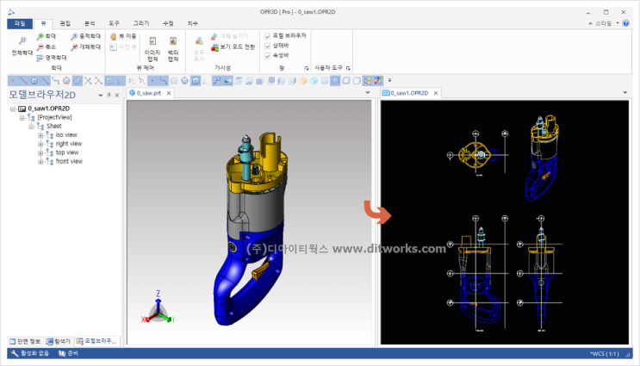Close the 0_saw.prt document tab
This screenshot has width=640, height=366.
tap(169, 94)
